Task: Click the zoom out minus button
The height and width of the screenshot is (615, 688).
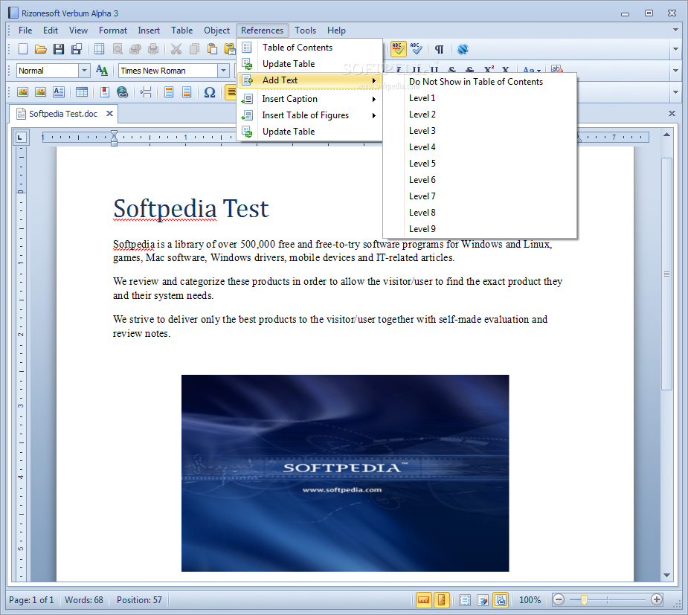Action: coord(558,599)
